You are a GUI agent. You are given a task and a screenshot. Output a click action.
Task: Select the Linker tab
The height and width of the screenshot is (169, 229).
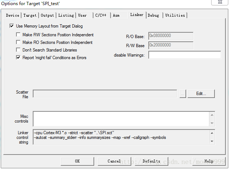[x=137, y=15]
